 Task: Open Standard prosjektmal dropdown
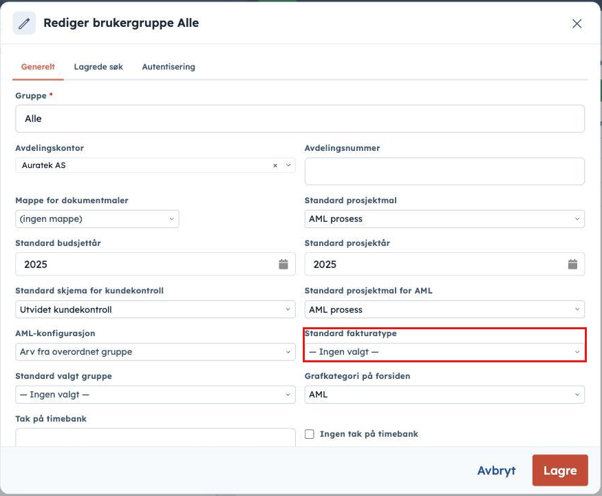[x=444, y=219]
